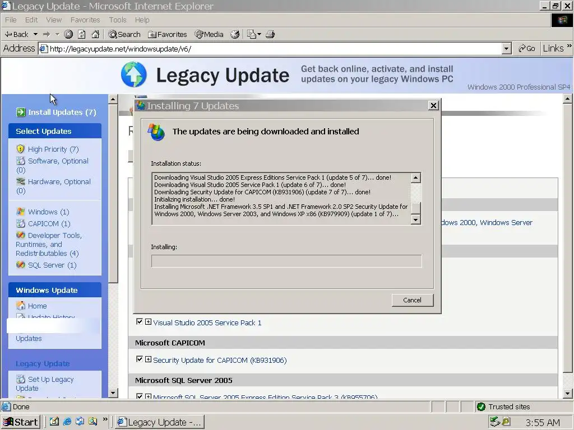Click the Hardware, Optional category icon
The height and width of the screenshot is (430, 574).
[x=21, y=181]
